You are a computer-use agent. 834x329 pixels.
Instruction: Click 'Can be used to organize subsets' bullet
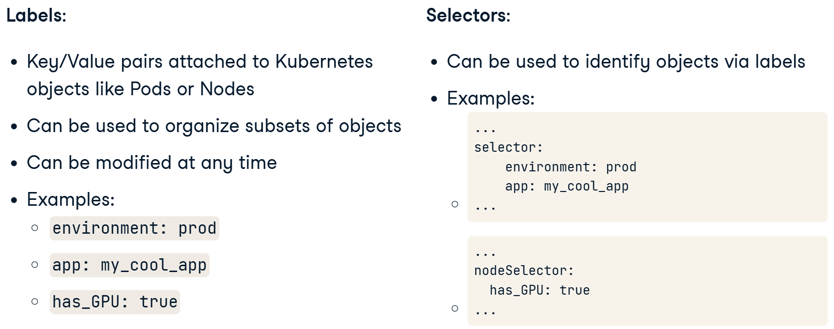214,126
